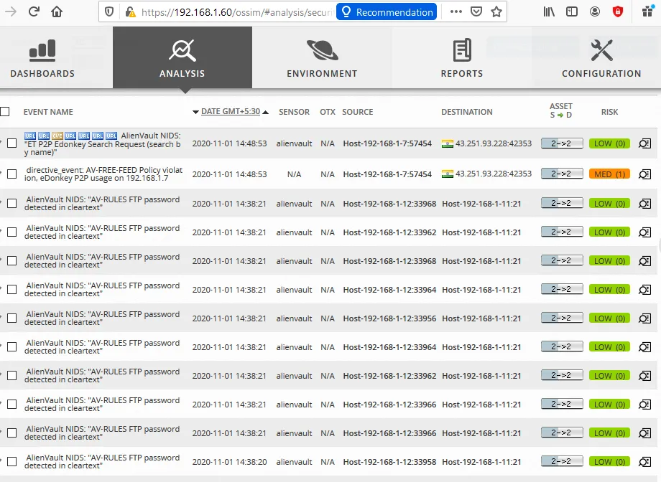Click the orange MED (1) risk badge

click(609, 174)
